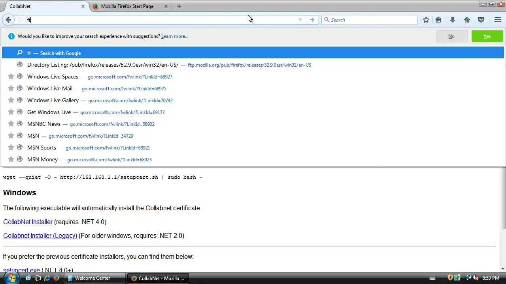Select 'ft — Search with Google' suggestion

pos(253,53)
